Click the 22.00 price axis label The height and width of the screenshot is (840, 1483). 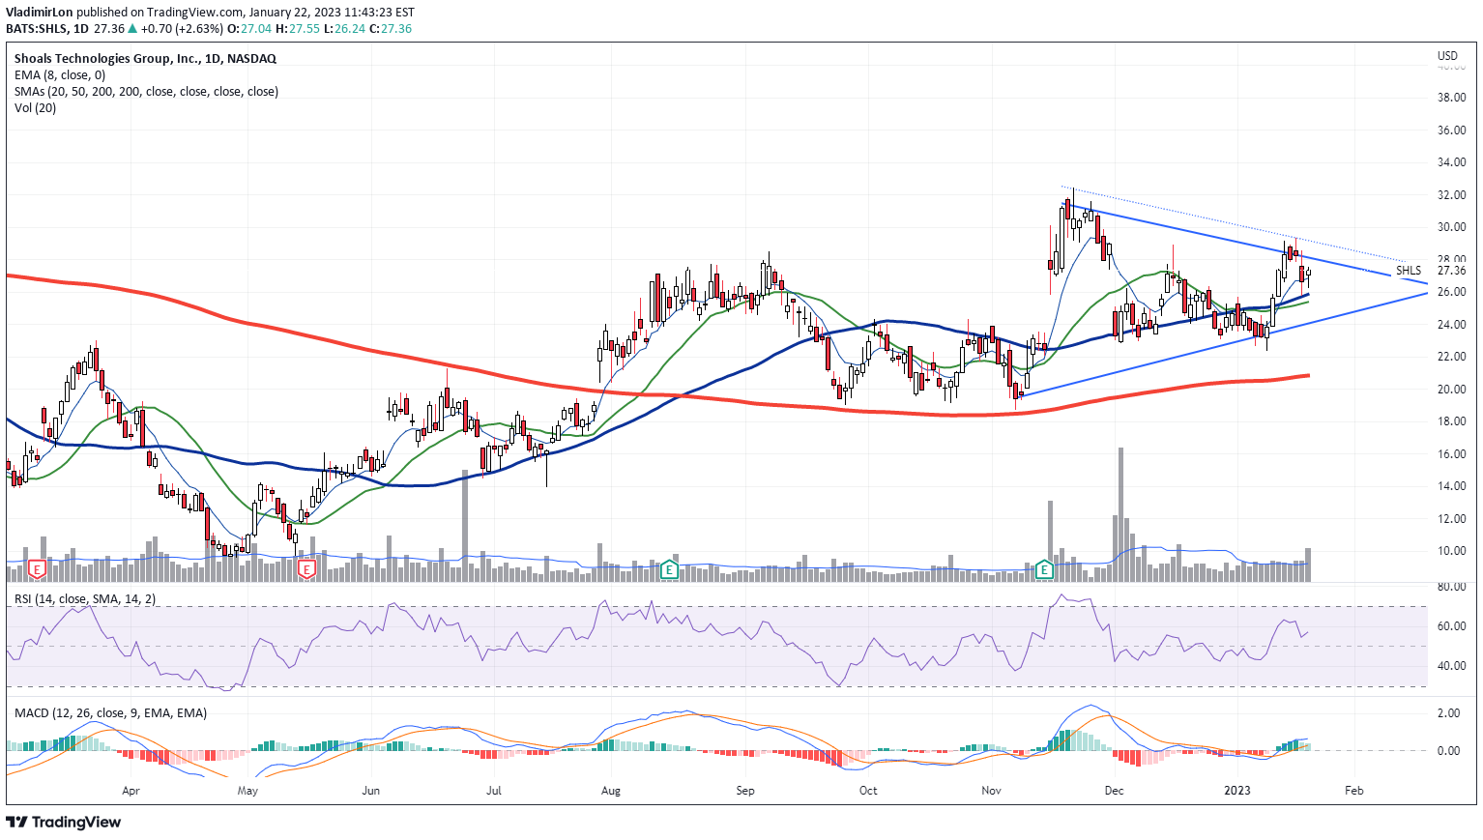[1451, 357]
